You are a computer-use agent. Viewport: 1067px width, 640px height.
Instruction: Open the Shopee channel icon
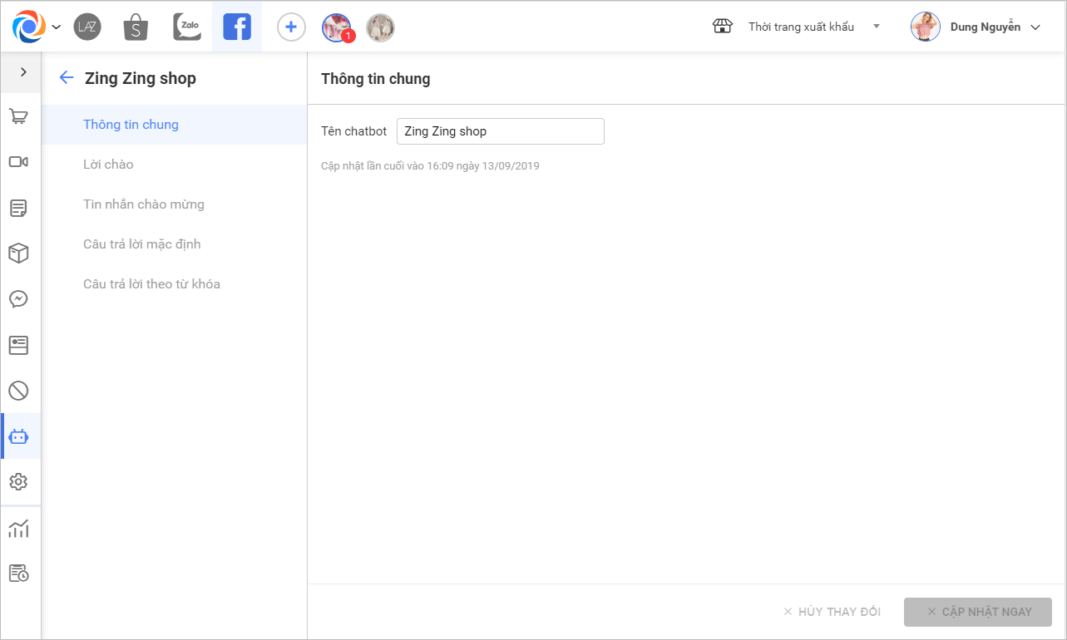coord(136,27)
